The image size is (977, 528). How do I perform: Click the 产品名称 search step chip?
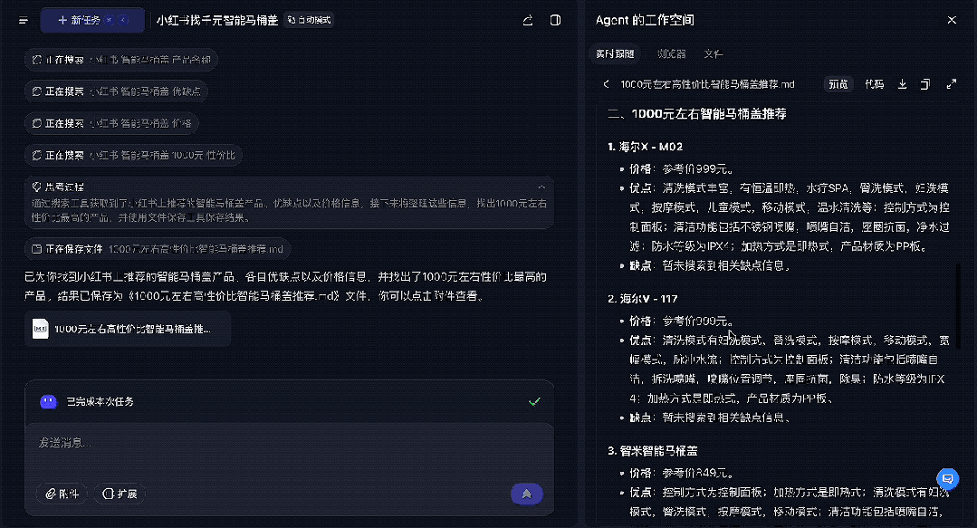tap(121, 60)
